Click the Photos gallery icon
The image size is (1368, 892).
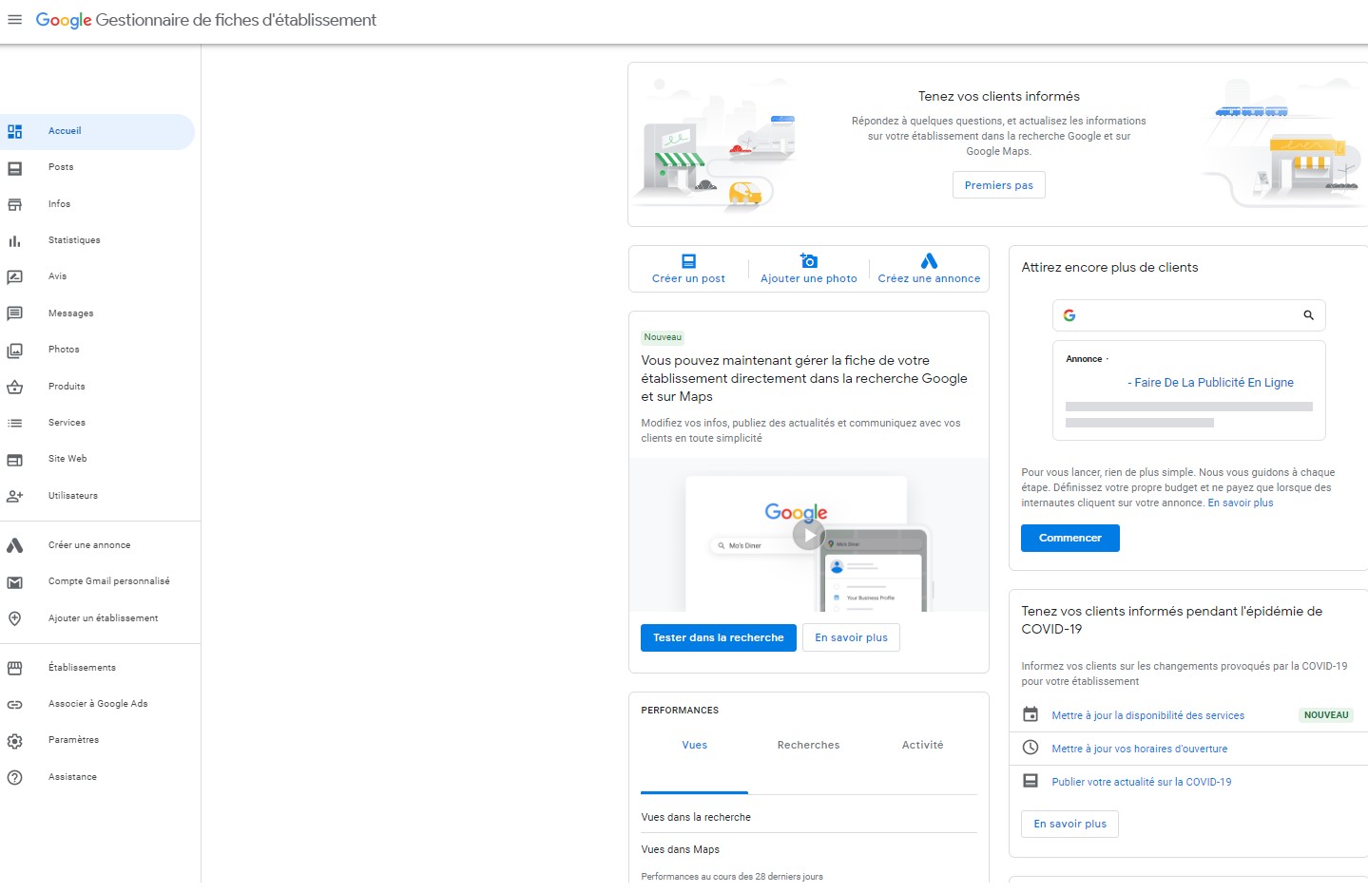[x=14, y=351]
